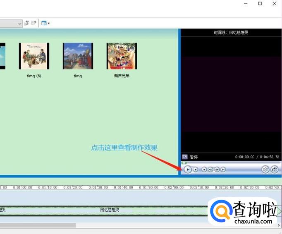Click the Up One Level folder icon
This screenshot has width=282, height=234.
pyautogui.click(x=27, y=23)
